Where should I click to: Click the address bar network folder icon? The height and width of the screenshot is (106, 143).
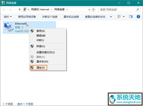pos(25,9)
